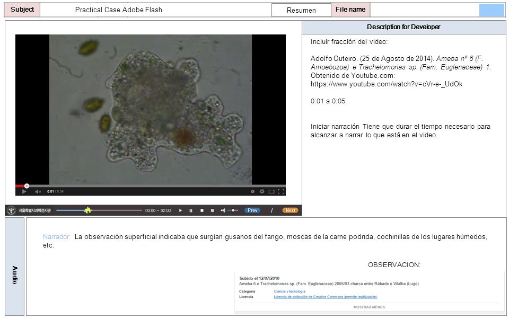Click the Categoría label

tap(248, 291)
